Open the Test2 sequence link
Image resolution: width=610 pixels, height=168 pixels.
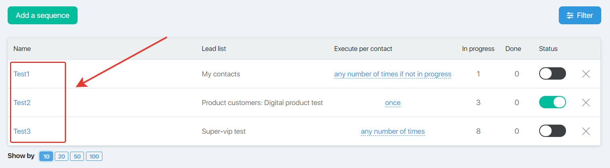(22, 103)
